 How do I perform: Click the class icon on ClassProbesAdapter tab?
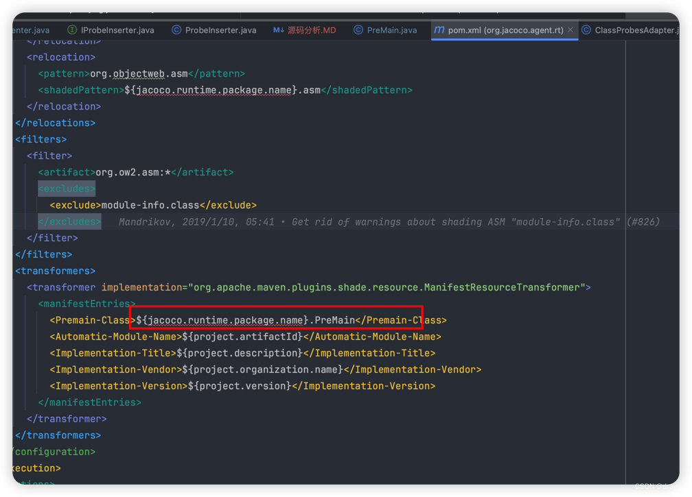click(586, 30)
